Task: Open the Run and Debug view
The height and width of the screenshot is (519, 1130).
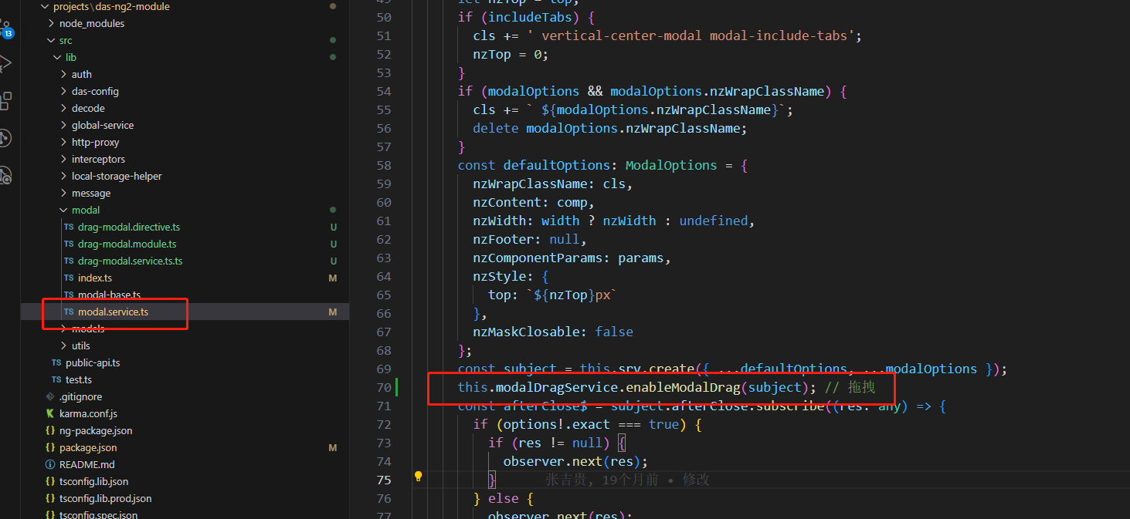Action: 6,63
